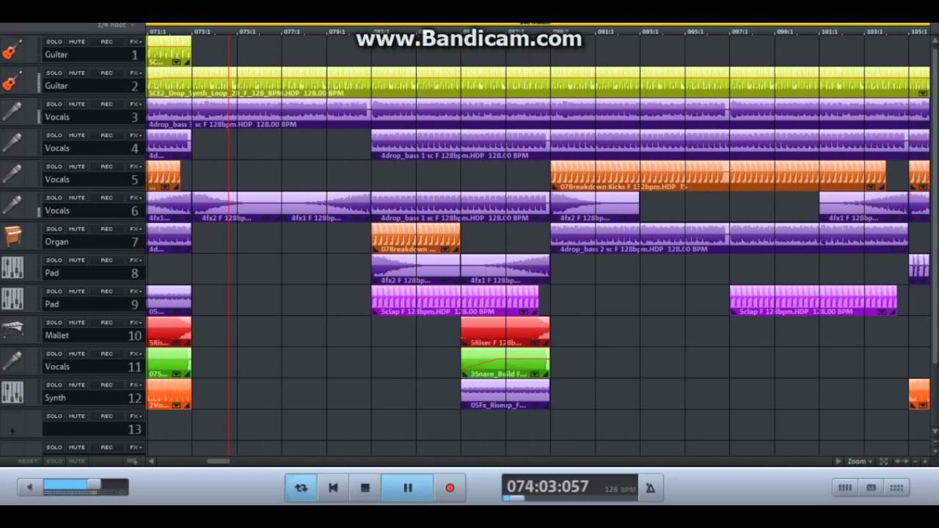Click the 077:1 timeline ruler marker
This screenshot has width=939, height=528.
pos(292,32)
